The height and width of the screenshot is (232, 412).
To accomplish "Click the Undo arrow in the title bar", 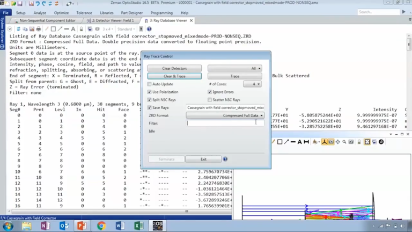I will pyautogui.click(x=38, y=3).
